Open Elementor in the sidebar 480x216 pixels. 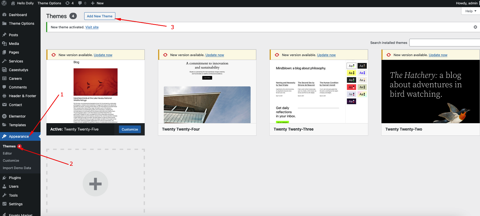coord(17,116)
